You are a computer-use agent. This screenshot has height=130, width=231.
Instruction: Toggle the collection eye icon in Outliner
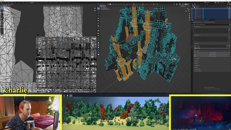[x=228, y=7]
